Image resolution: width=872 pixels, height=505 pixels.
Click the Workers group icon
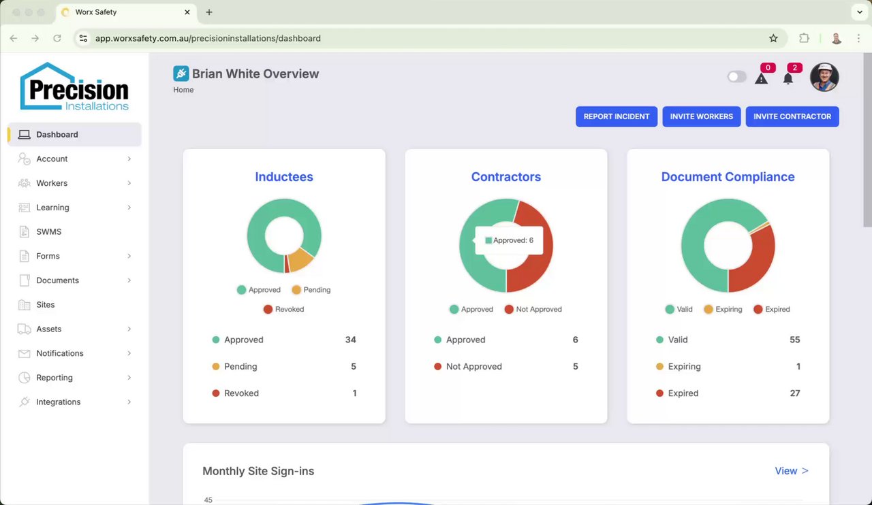pos(24,183)
